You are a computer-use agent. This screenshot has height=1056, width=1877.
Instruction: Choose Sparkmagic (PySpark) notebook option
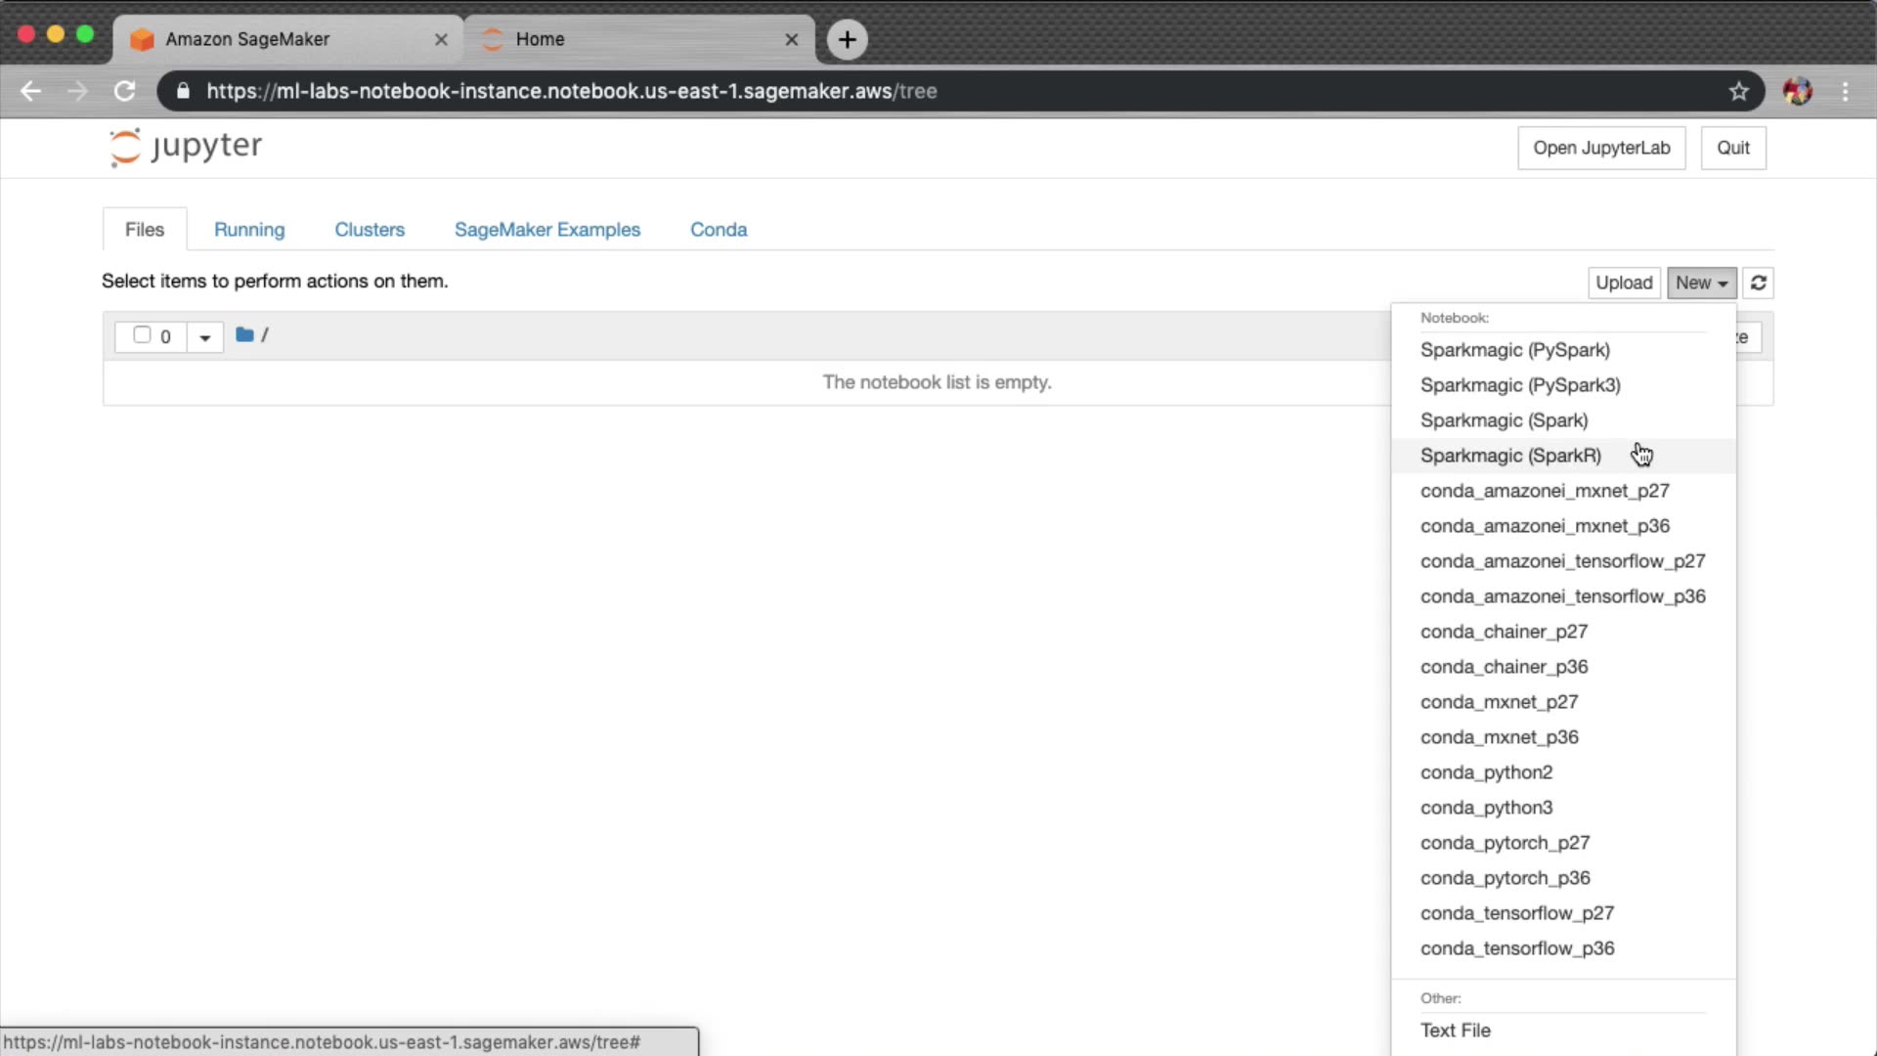point(1514,350)
